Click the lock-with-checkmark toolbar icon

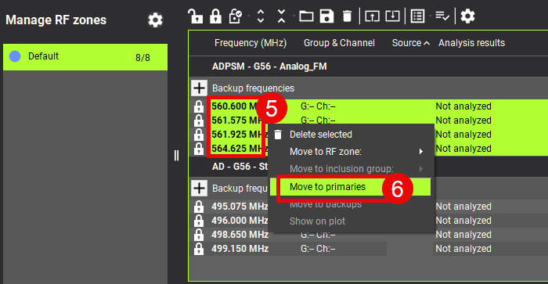coord(236,16)
